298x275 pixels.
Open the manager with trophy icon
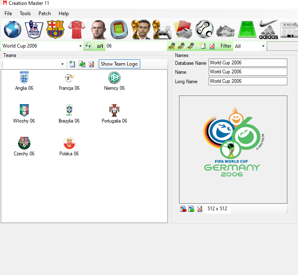(141, 30)
